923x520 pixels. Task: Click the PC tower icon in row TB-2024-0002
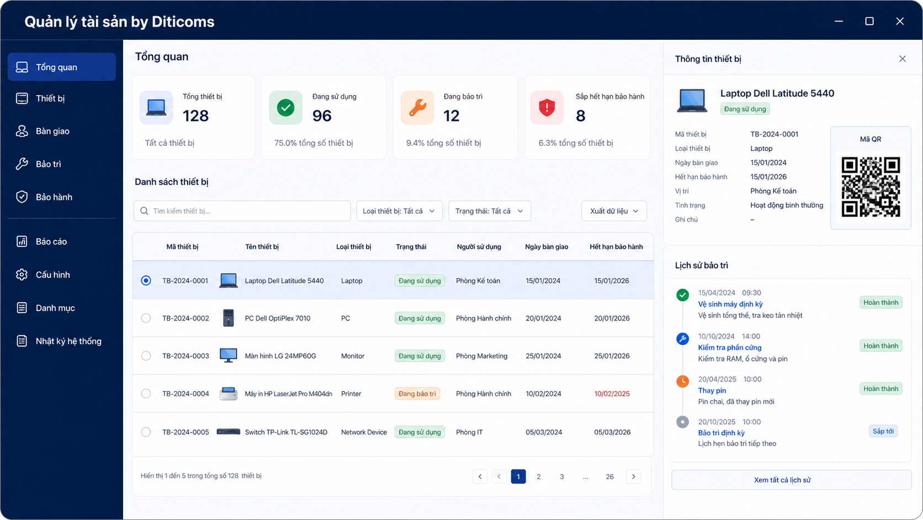click(229, 318)
